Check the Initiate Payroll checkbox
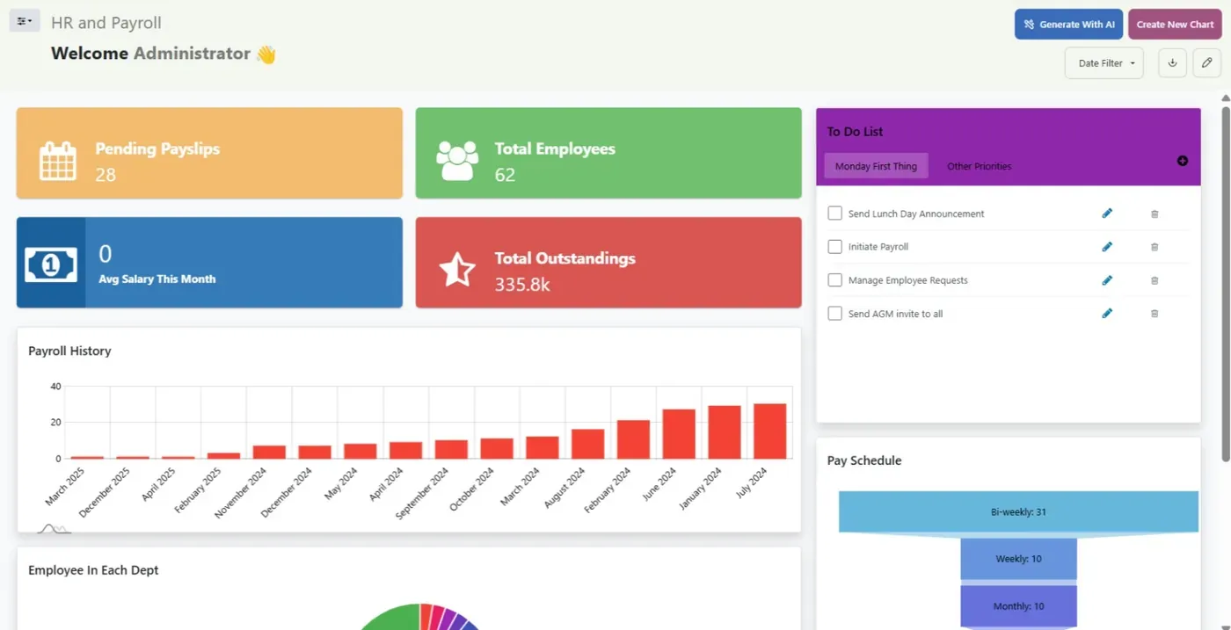Image resolution: width=1231 pixels, height=630 pixels. (835, 247)
